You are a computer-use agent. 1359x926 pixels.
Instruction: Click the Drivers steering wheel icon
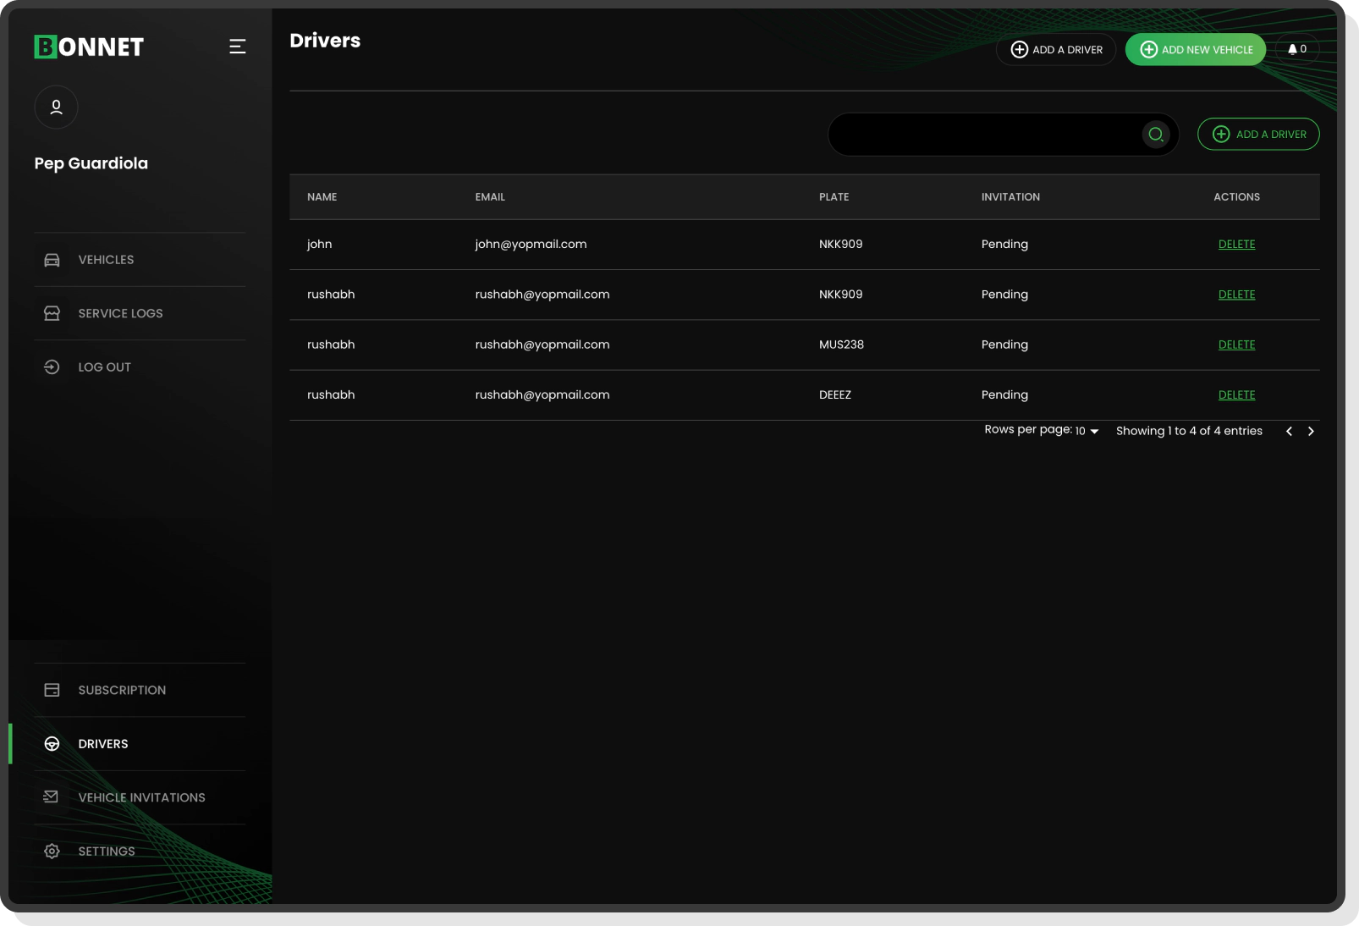coord(52,744)
